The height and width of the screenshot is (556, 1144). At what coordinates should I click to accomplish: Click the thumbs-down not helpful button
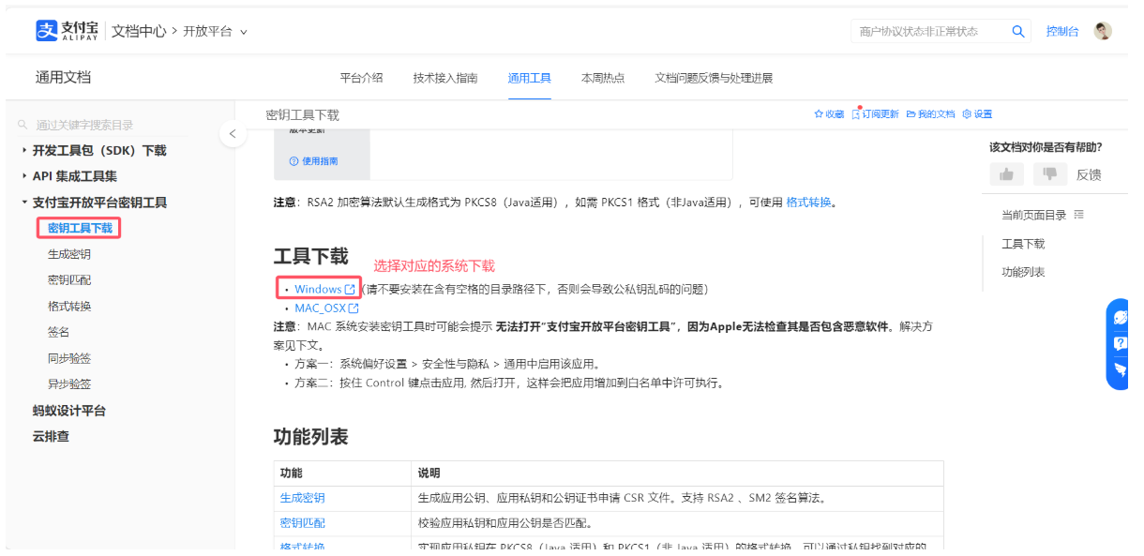1050,174
